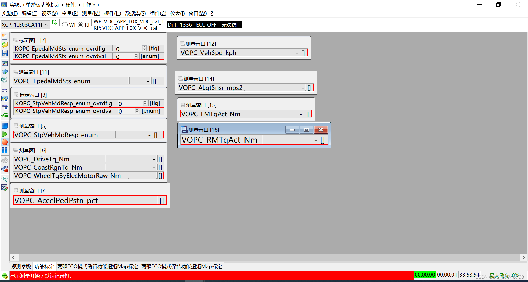Open the 测量(M) menu
The height and width of the screenshot is (282, 528).
click(x=91, y=13)
